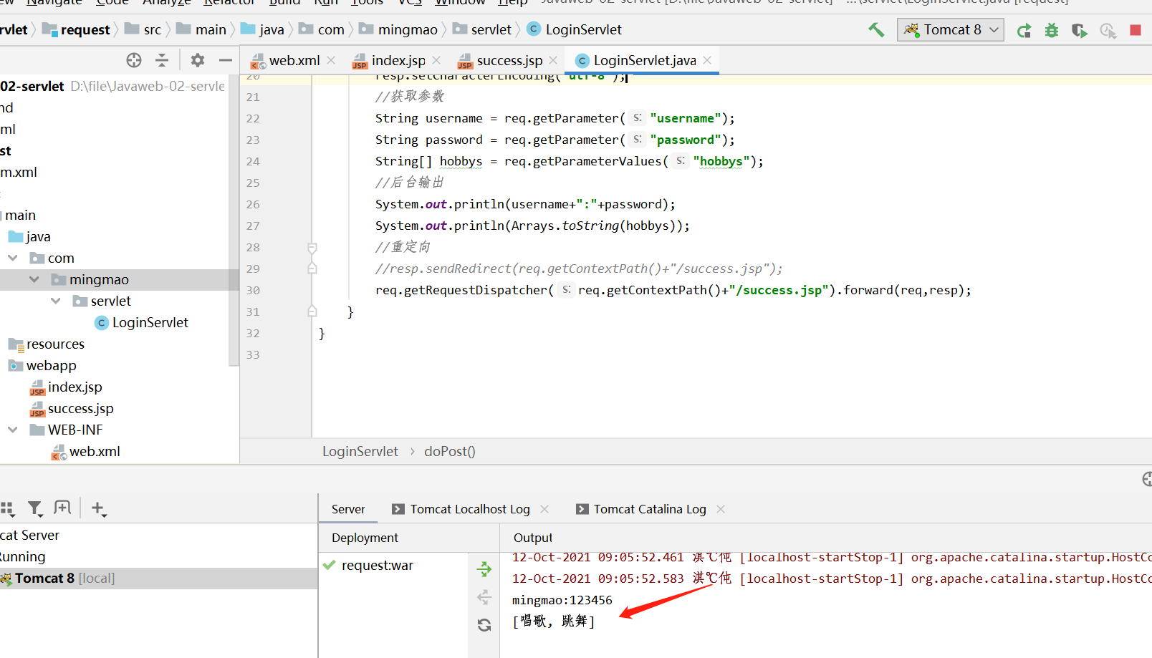This screenshot has width=1152, height=658.
Task: Switch to the success.jsp editor tab
Action: click(500, 61)
